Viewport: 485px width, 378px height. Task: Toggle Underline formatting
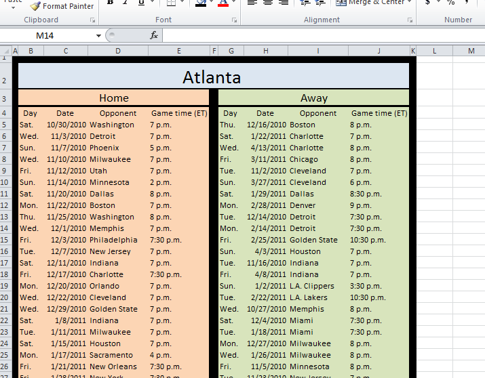(x=141, y=3)
